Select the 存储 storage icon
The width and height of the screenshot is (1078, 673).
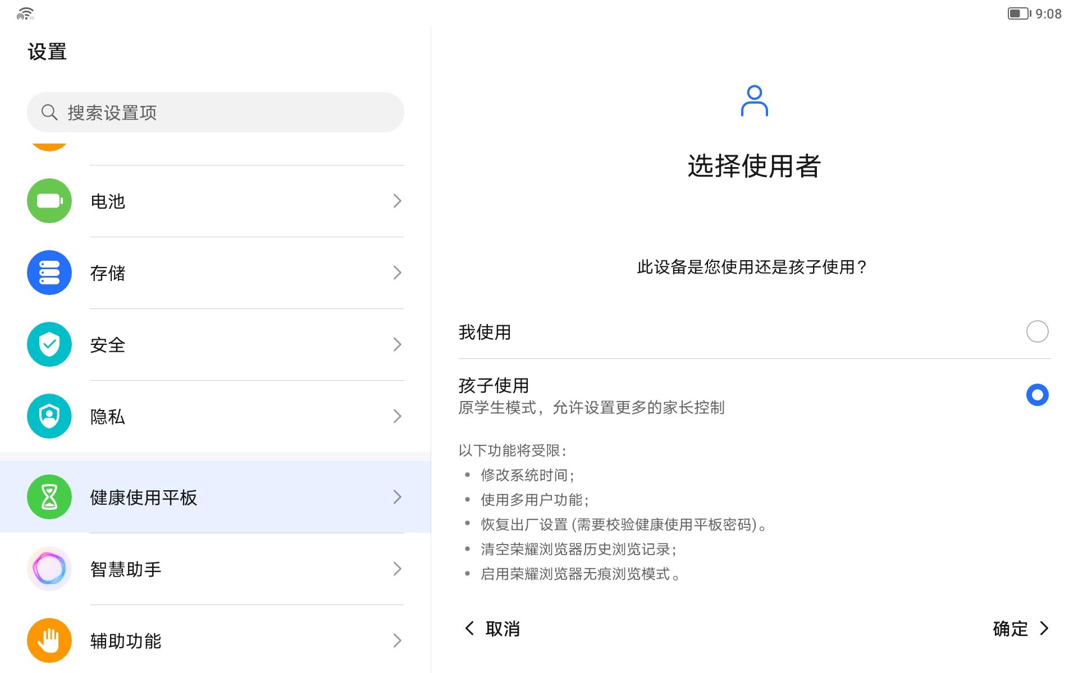pyautogui.click(x=49, y=273)
